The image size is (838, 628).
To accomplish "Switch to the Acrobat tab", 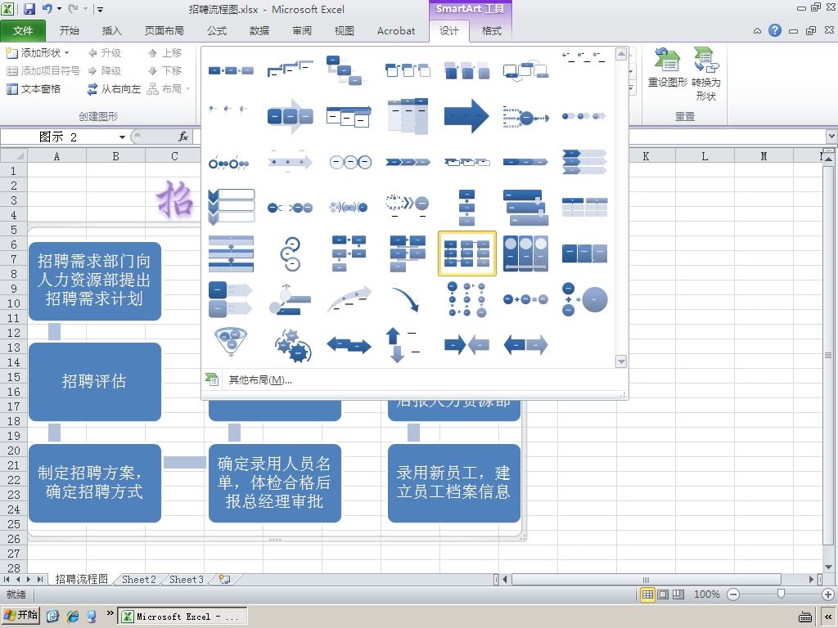I will tap(396, 31).
